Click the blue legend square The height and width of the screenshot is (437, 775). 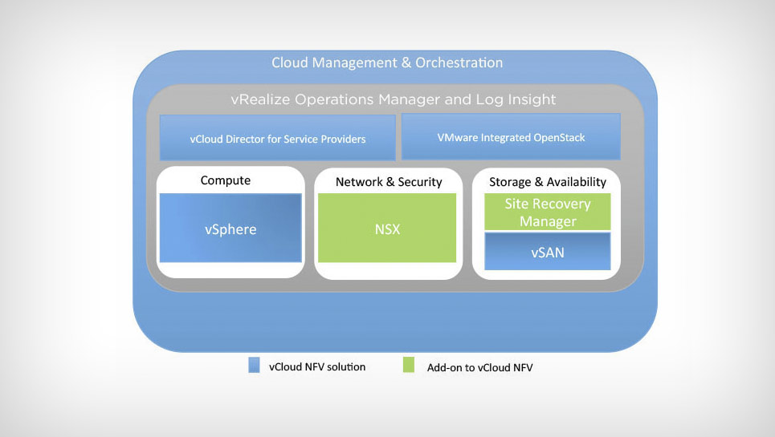254,366
